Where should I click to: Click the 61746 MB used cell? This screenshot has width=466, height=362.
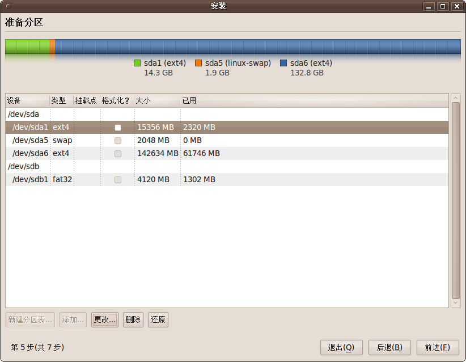click(x=201, y=154)
